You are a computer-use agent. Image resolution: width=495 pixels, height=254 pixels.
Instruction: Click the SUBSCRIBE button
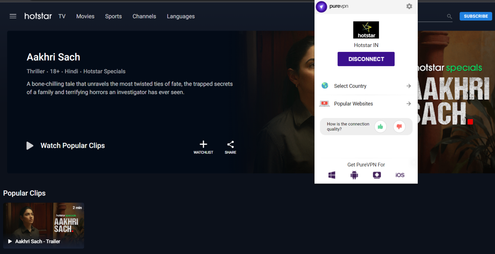click(476, 16)
